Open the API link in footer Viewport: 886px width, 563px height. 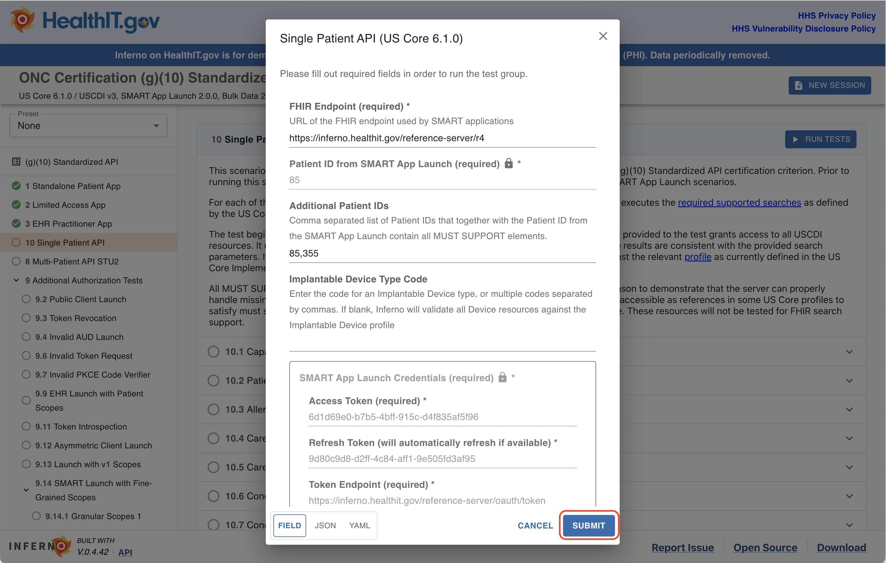pos(125,552)
